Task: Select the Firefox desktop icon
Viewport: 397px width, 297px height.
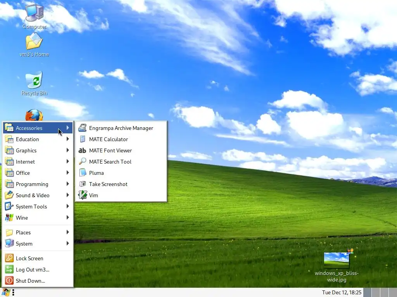Action: (34, 115)
